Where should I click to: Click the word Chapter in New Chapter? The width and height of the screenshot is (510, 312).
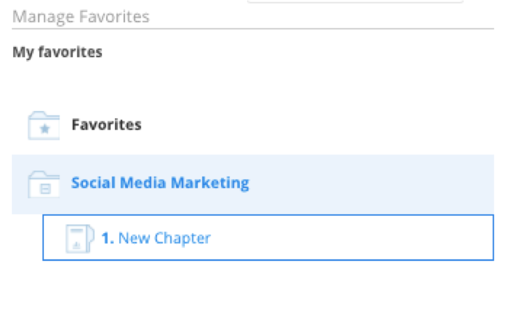(x=183, y=239)
